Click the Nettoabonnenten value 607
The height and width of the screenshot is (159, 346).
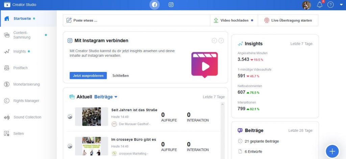(x=241, y=92)
